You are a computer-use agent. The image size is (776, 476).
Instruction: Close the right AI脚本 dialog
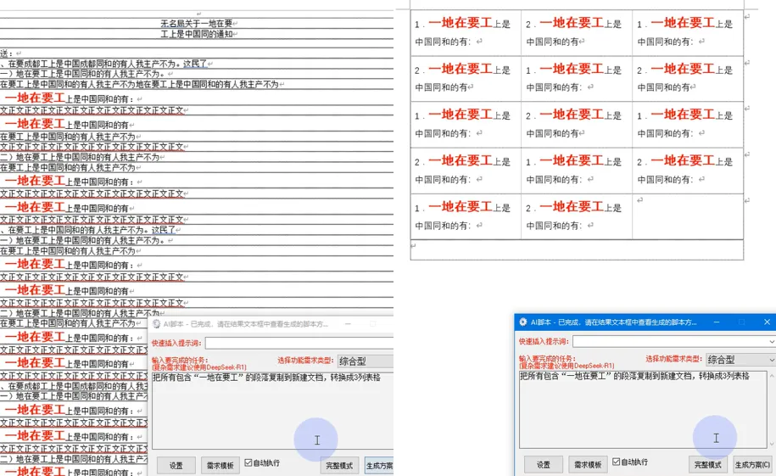[767, 322]
